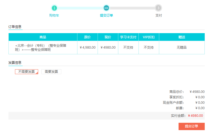The width and height of the screenshot is (214, 135).
Task: Click the 提交订单 label under progress bar
Action: coord(106,15)
